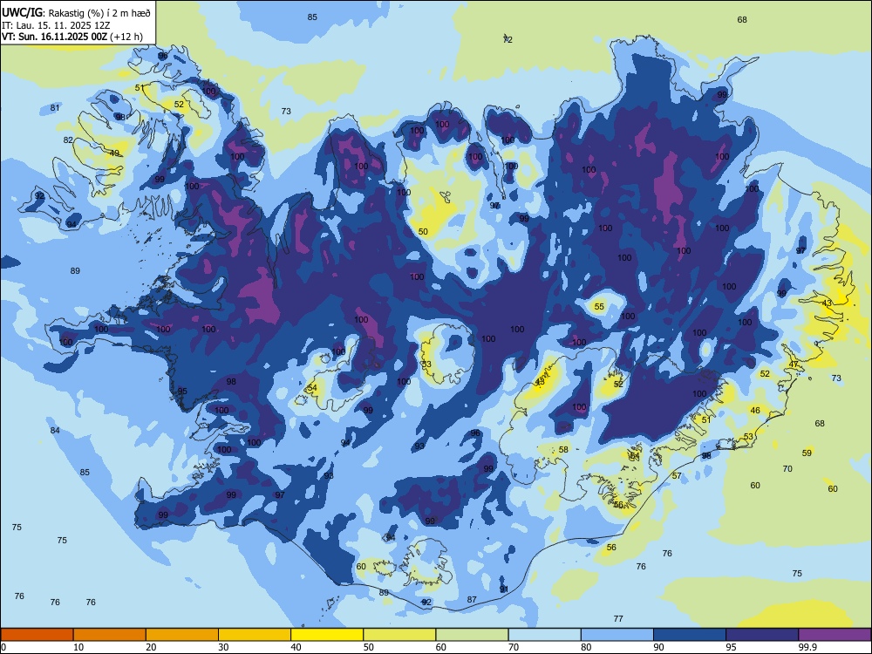Select the 20–30 amber legend swatch
This screenshot has height=654, width=872.
182,635
